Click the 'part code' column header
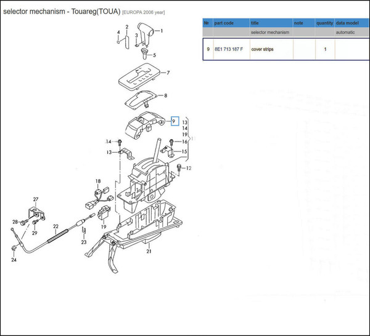The image size is (370, 336). [223, 23]
